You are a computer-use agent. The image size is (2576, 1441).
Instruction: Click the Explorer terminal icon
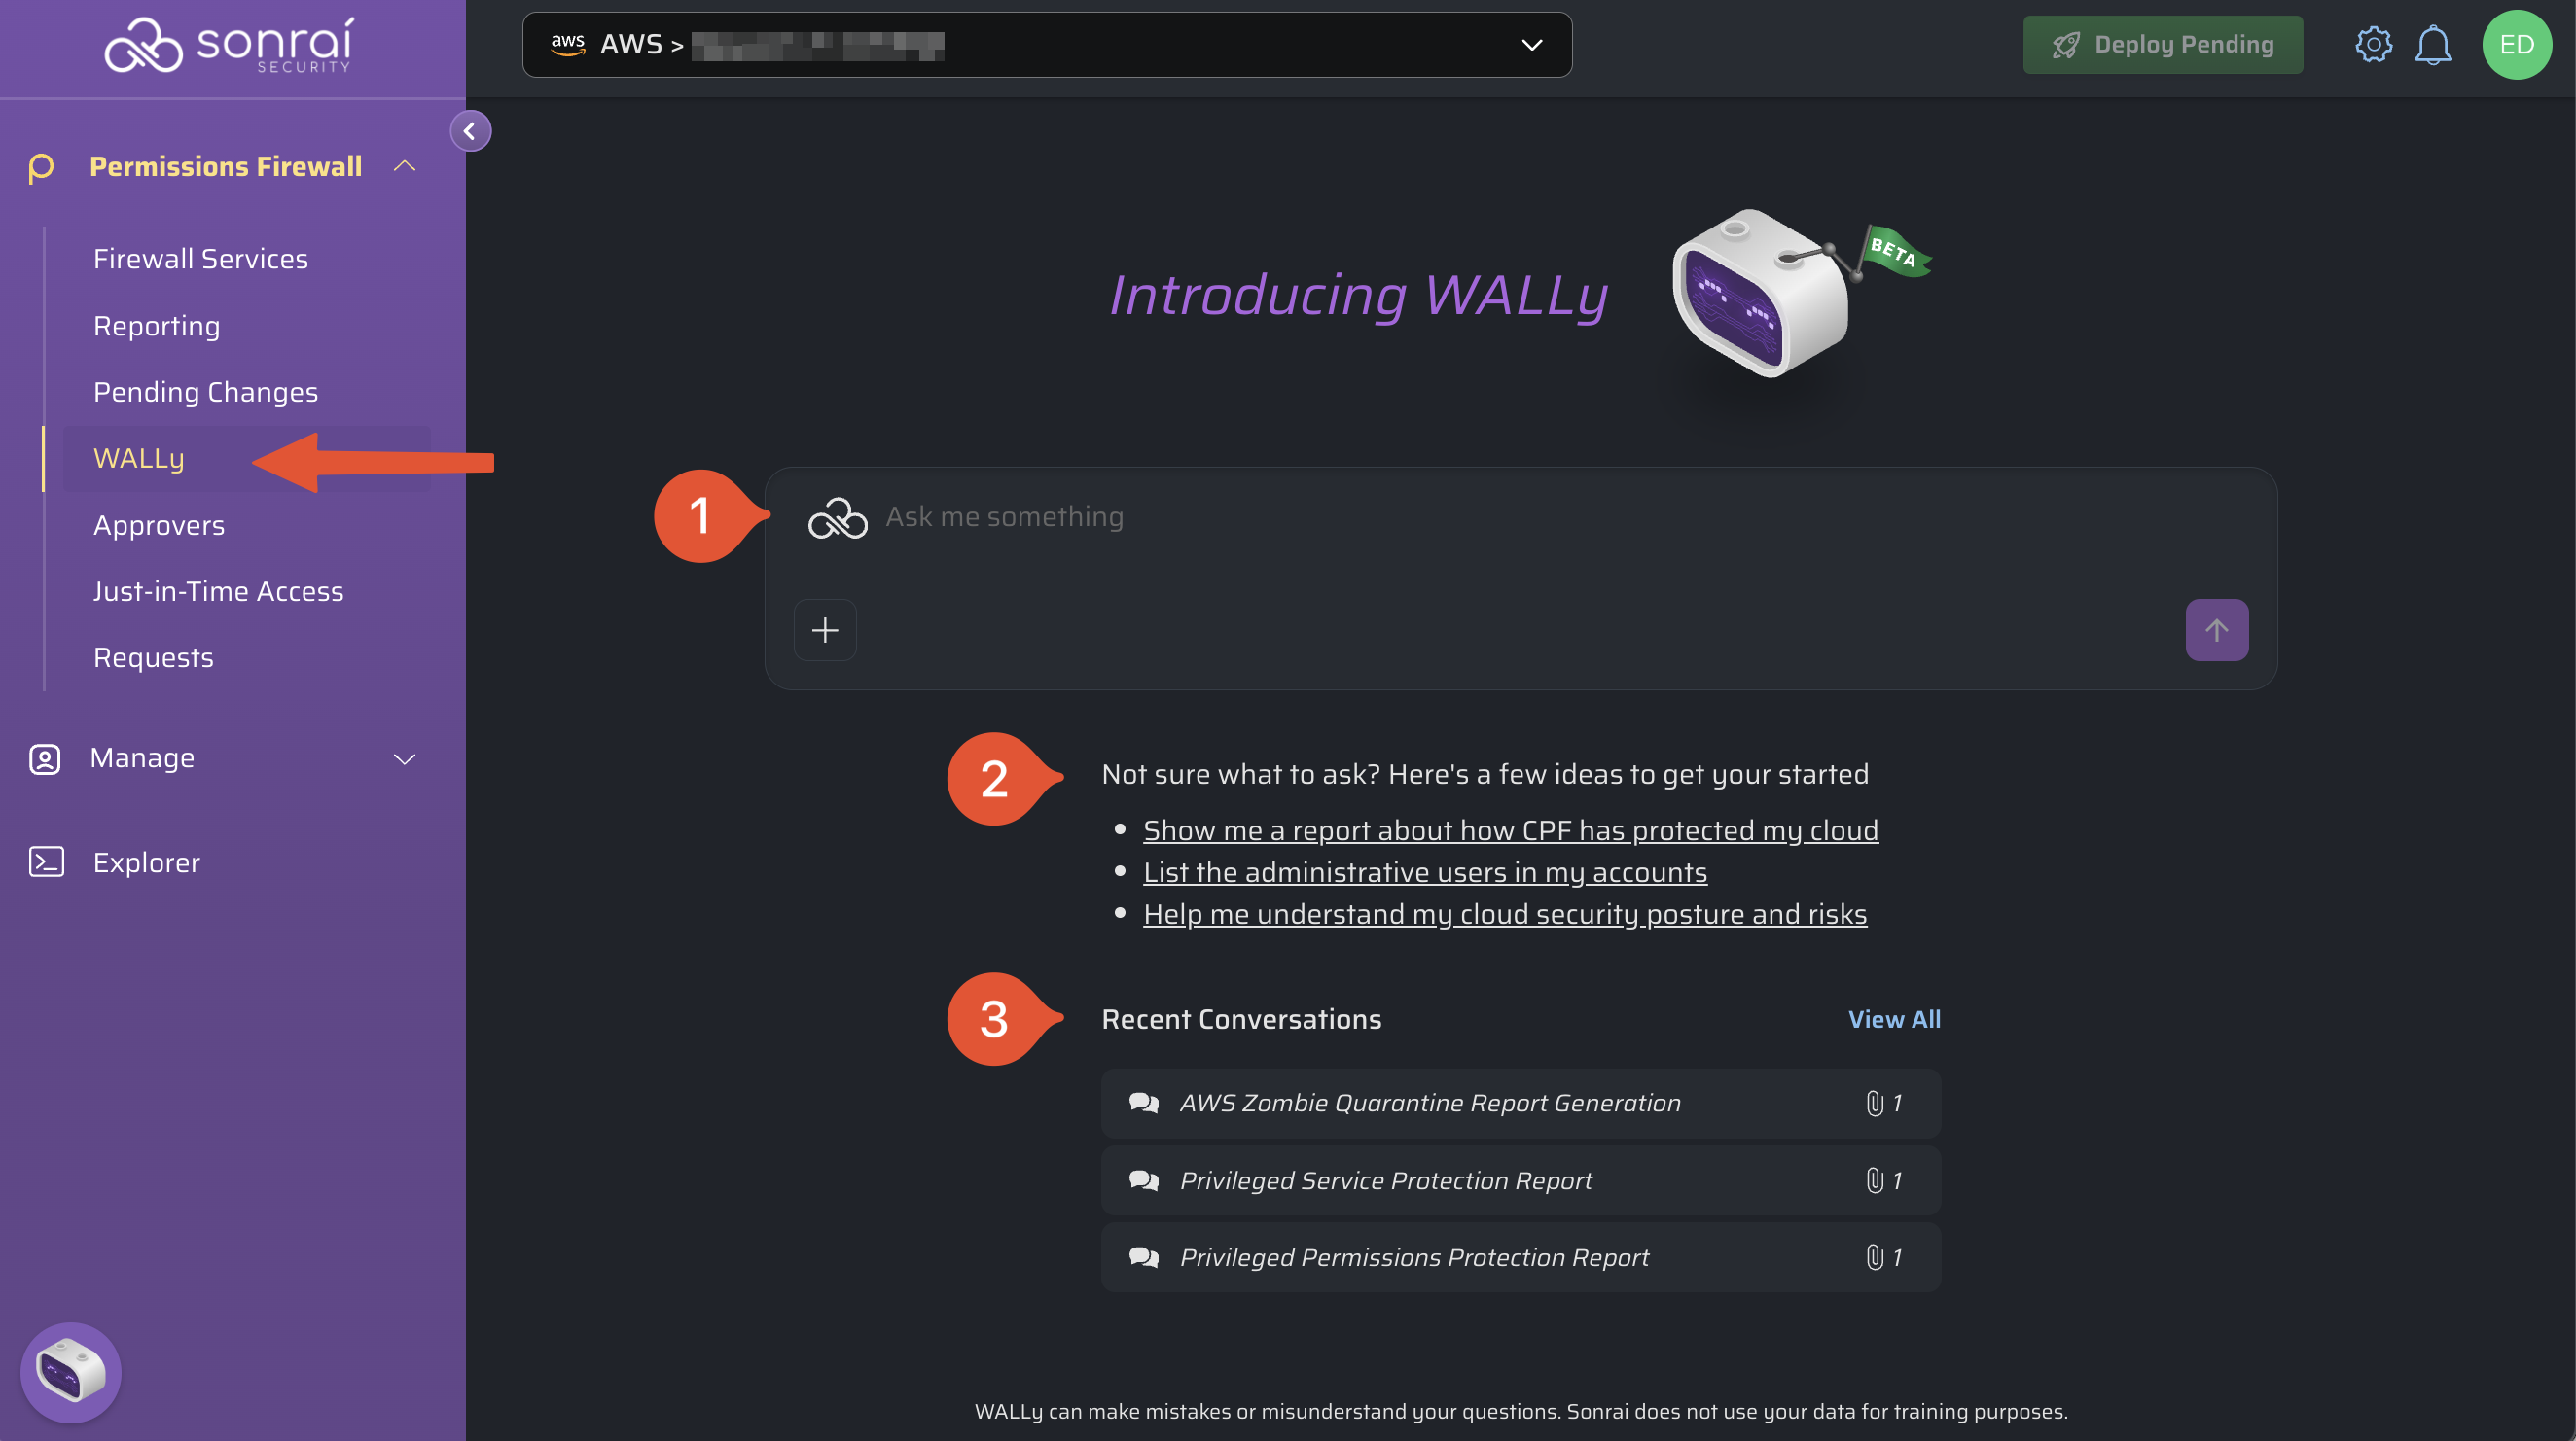47,862
